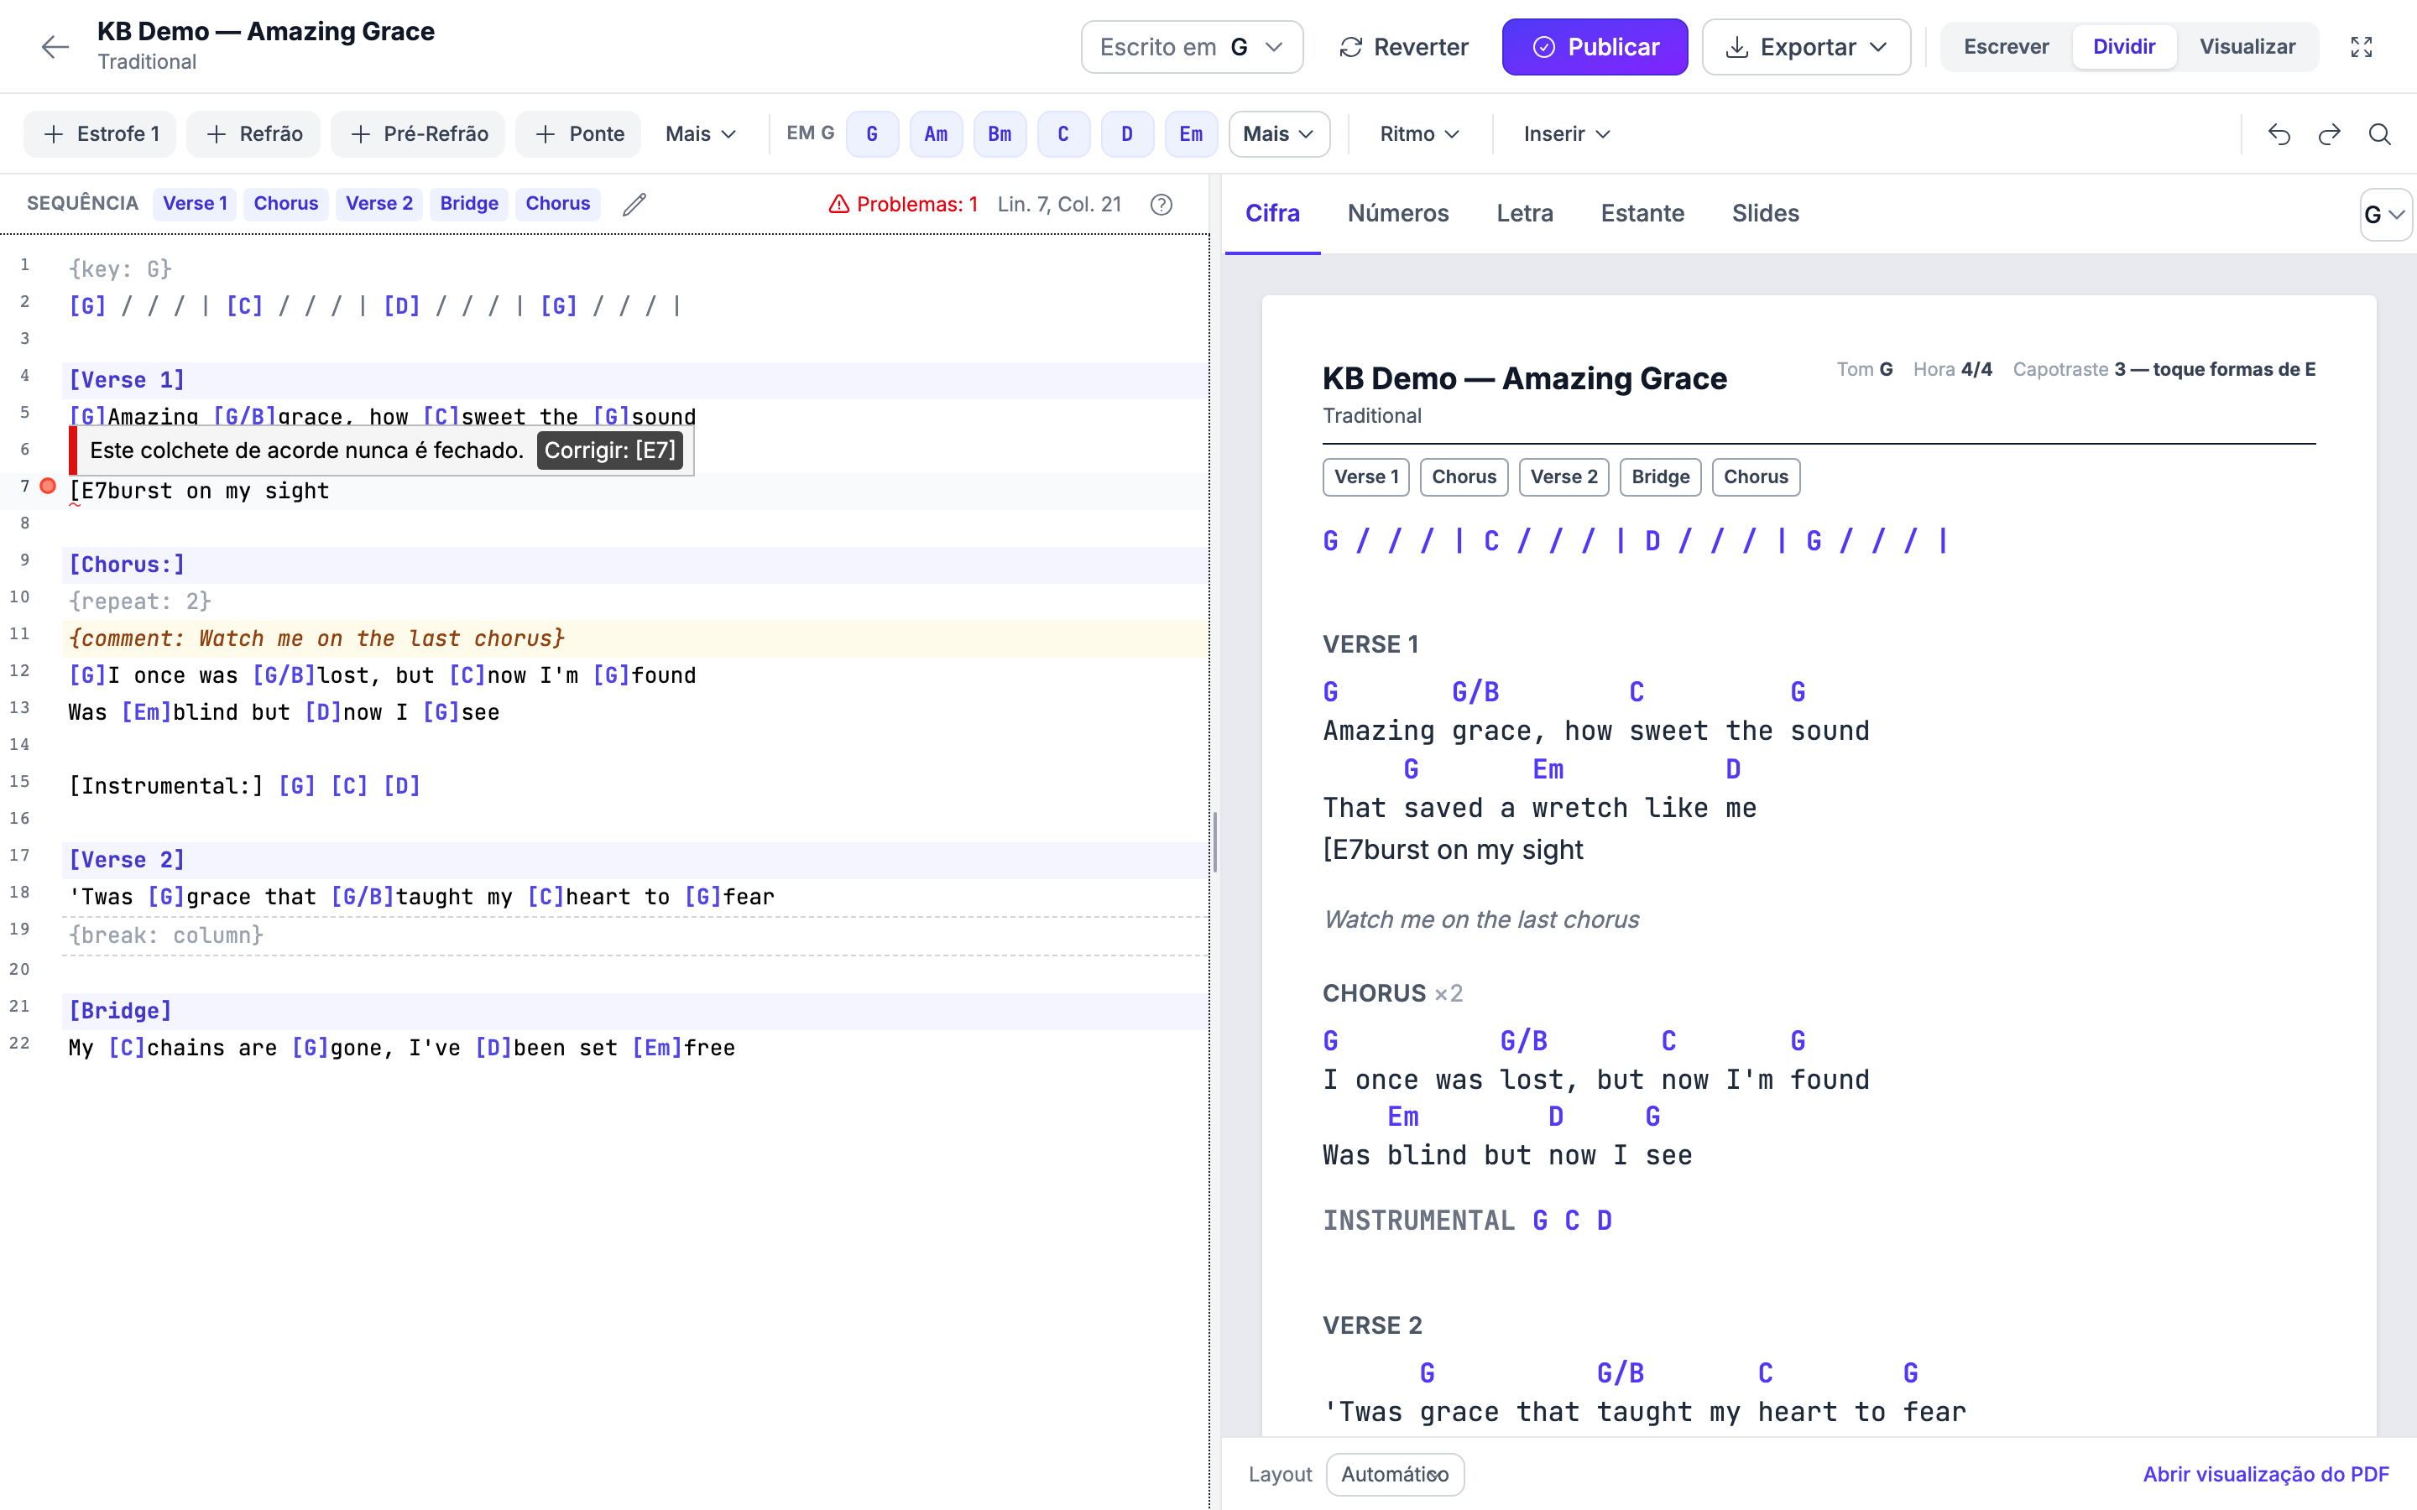The width and height of the screenshot is (2417, 1510).
Task: Open the preview key G dropdown
Action: 2385,215
